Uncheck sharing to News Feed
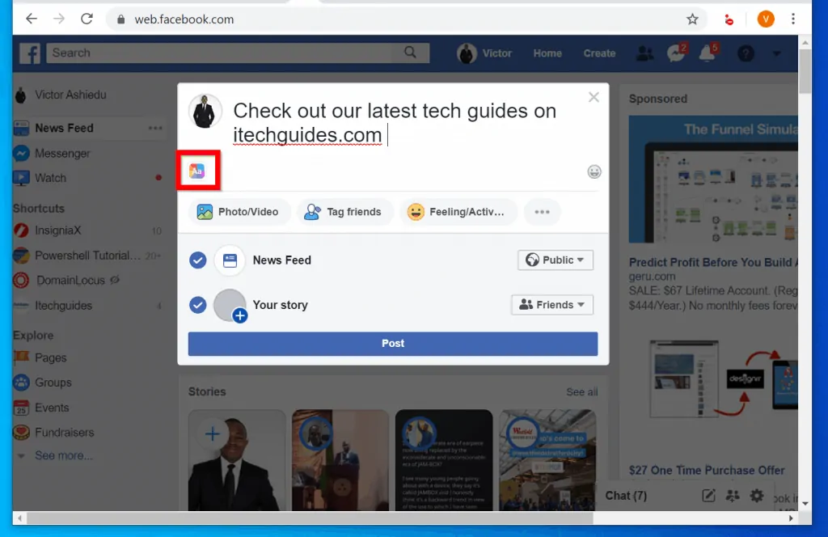This screenshot has height=537, width=828. 197,260
